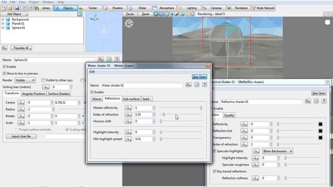The height and width of the screenshot is (187, 333).
Task: Switch to the Renderers layout
Action: pos(238,8)
